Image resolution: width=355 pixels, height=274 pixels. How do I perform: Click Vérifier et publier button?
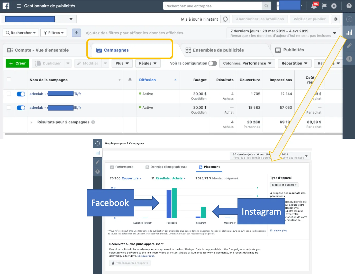[310, 19]
